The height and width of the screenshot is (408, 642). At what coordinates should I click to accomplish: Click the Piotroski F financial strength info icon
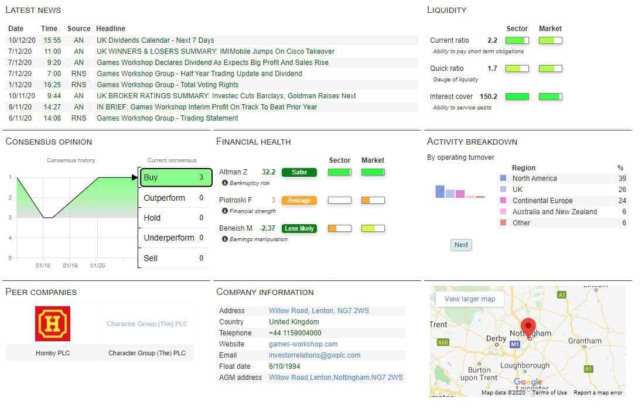[x=225, y=211]
